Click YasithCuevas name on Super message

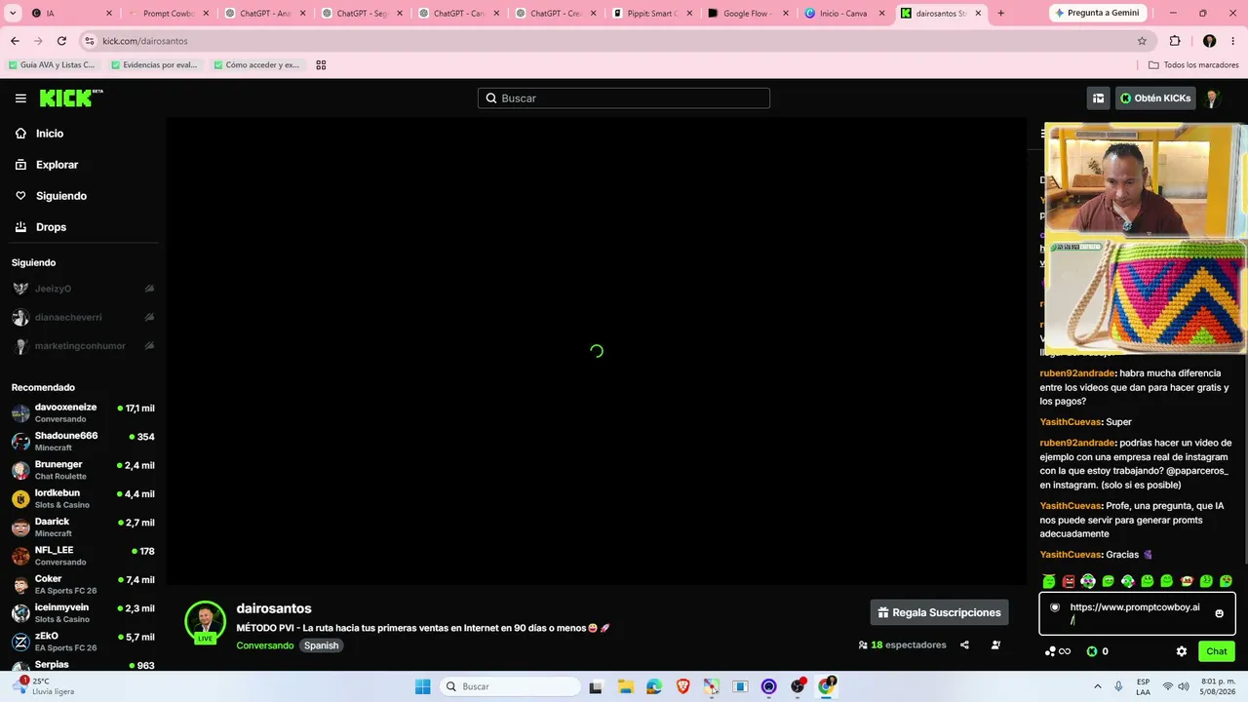coord(1070,422)
